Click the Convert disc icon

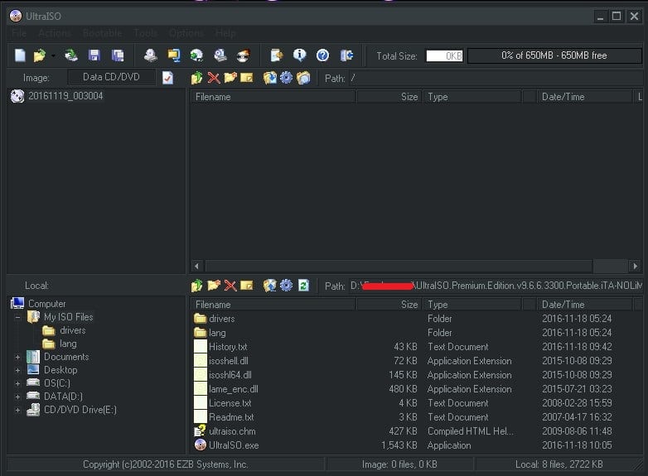tap(196, 55)
